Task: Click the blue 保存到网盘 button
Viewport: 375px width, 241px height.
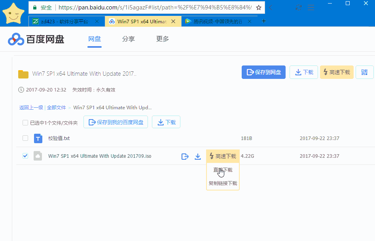Action: point(263,72)
